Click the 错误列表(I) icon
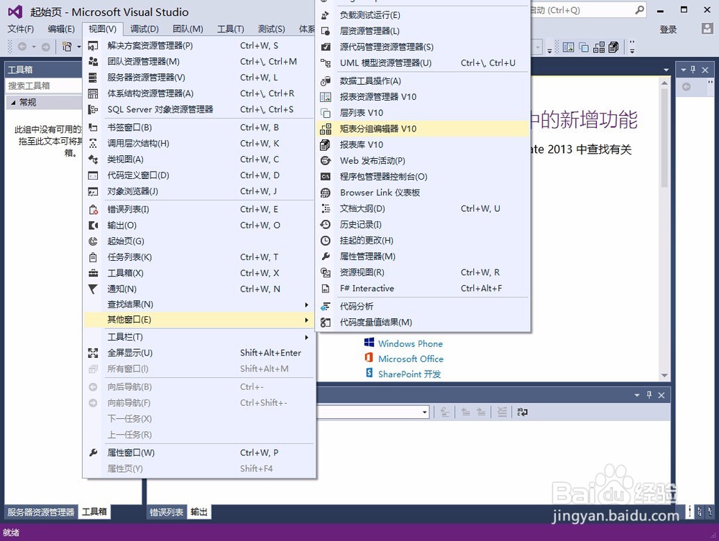 pos(93,209)
